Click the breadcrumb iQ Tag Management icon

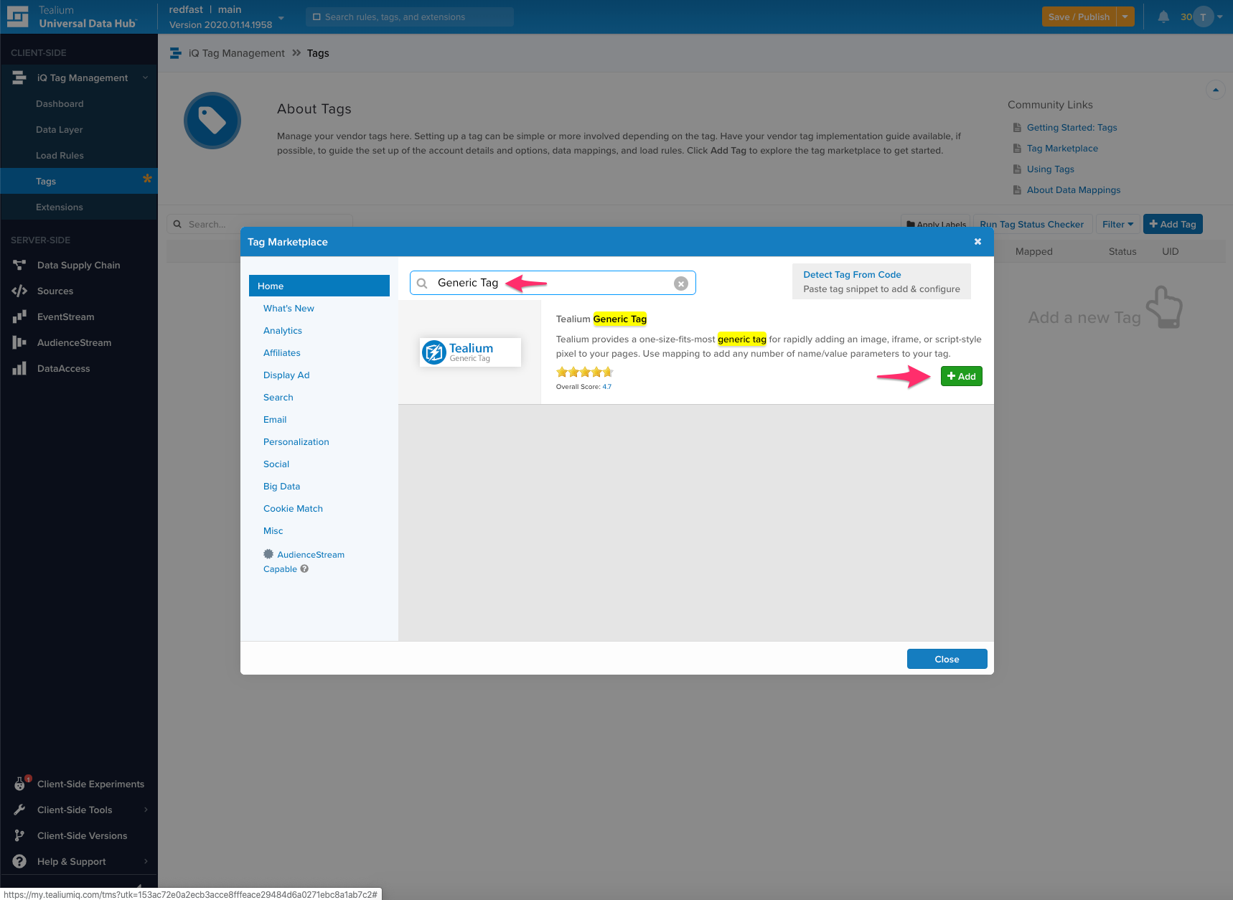(x=175, y=53)
